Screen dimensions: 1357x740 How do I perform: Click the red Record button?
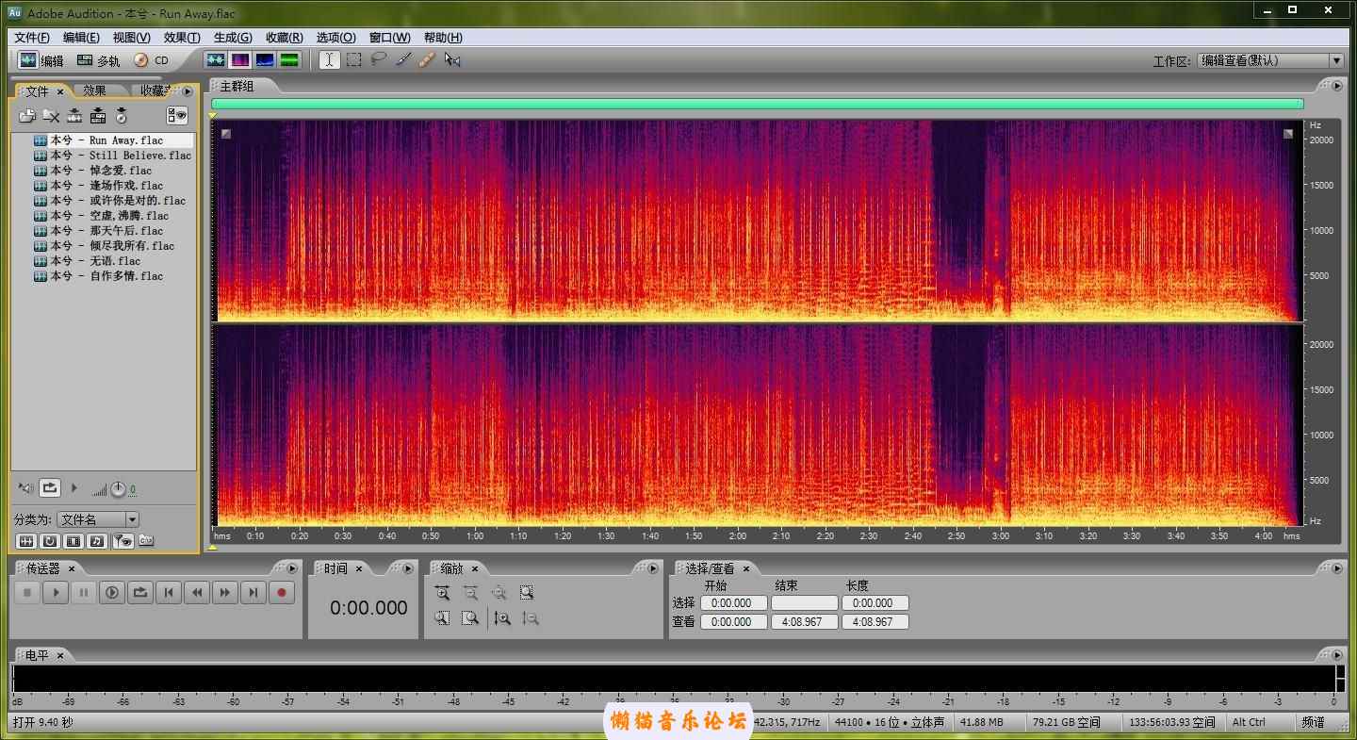[x=282, y=593]
